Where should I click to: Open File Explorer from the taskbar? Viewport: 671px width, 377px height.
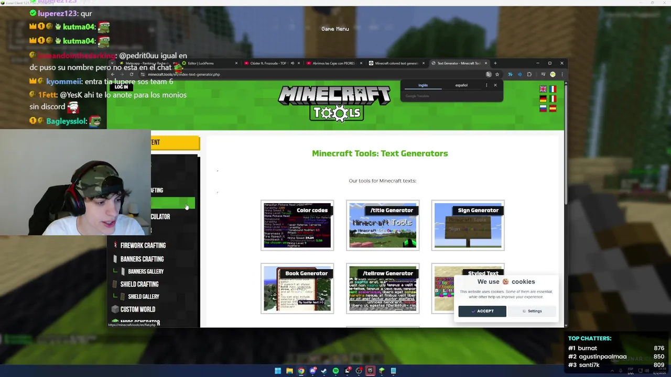click(289, 371)
